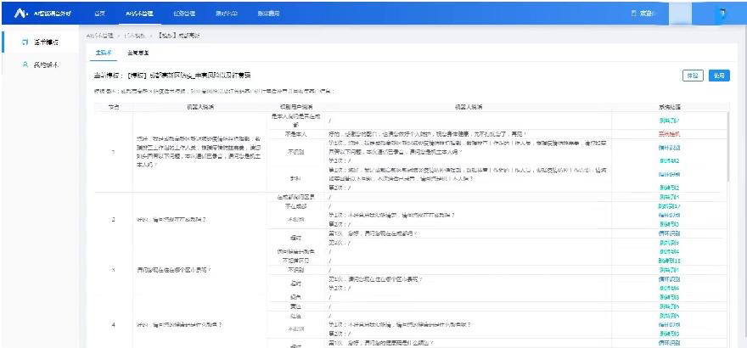This screenshot has width=747, height=348.
Task: Click the 我的话术 sidebar icon
Action: click(25, 65)
